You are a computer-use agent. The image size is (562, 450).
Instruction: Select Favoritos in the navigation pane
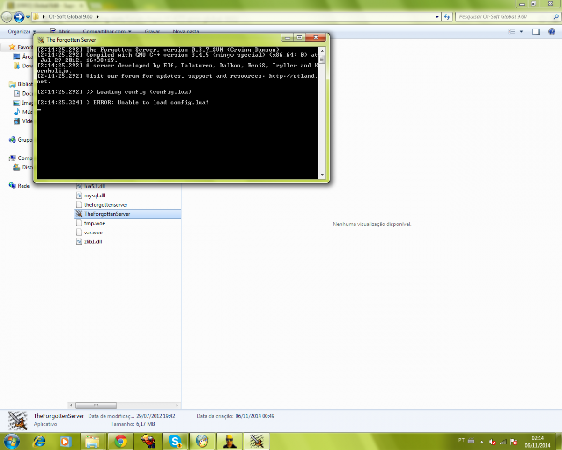coord(21,47)
